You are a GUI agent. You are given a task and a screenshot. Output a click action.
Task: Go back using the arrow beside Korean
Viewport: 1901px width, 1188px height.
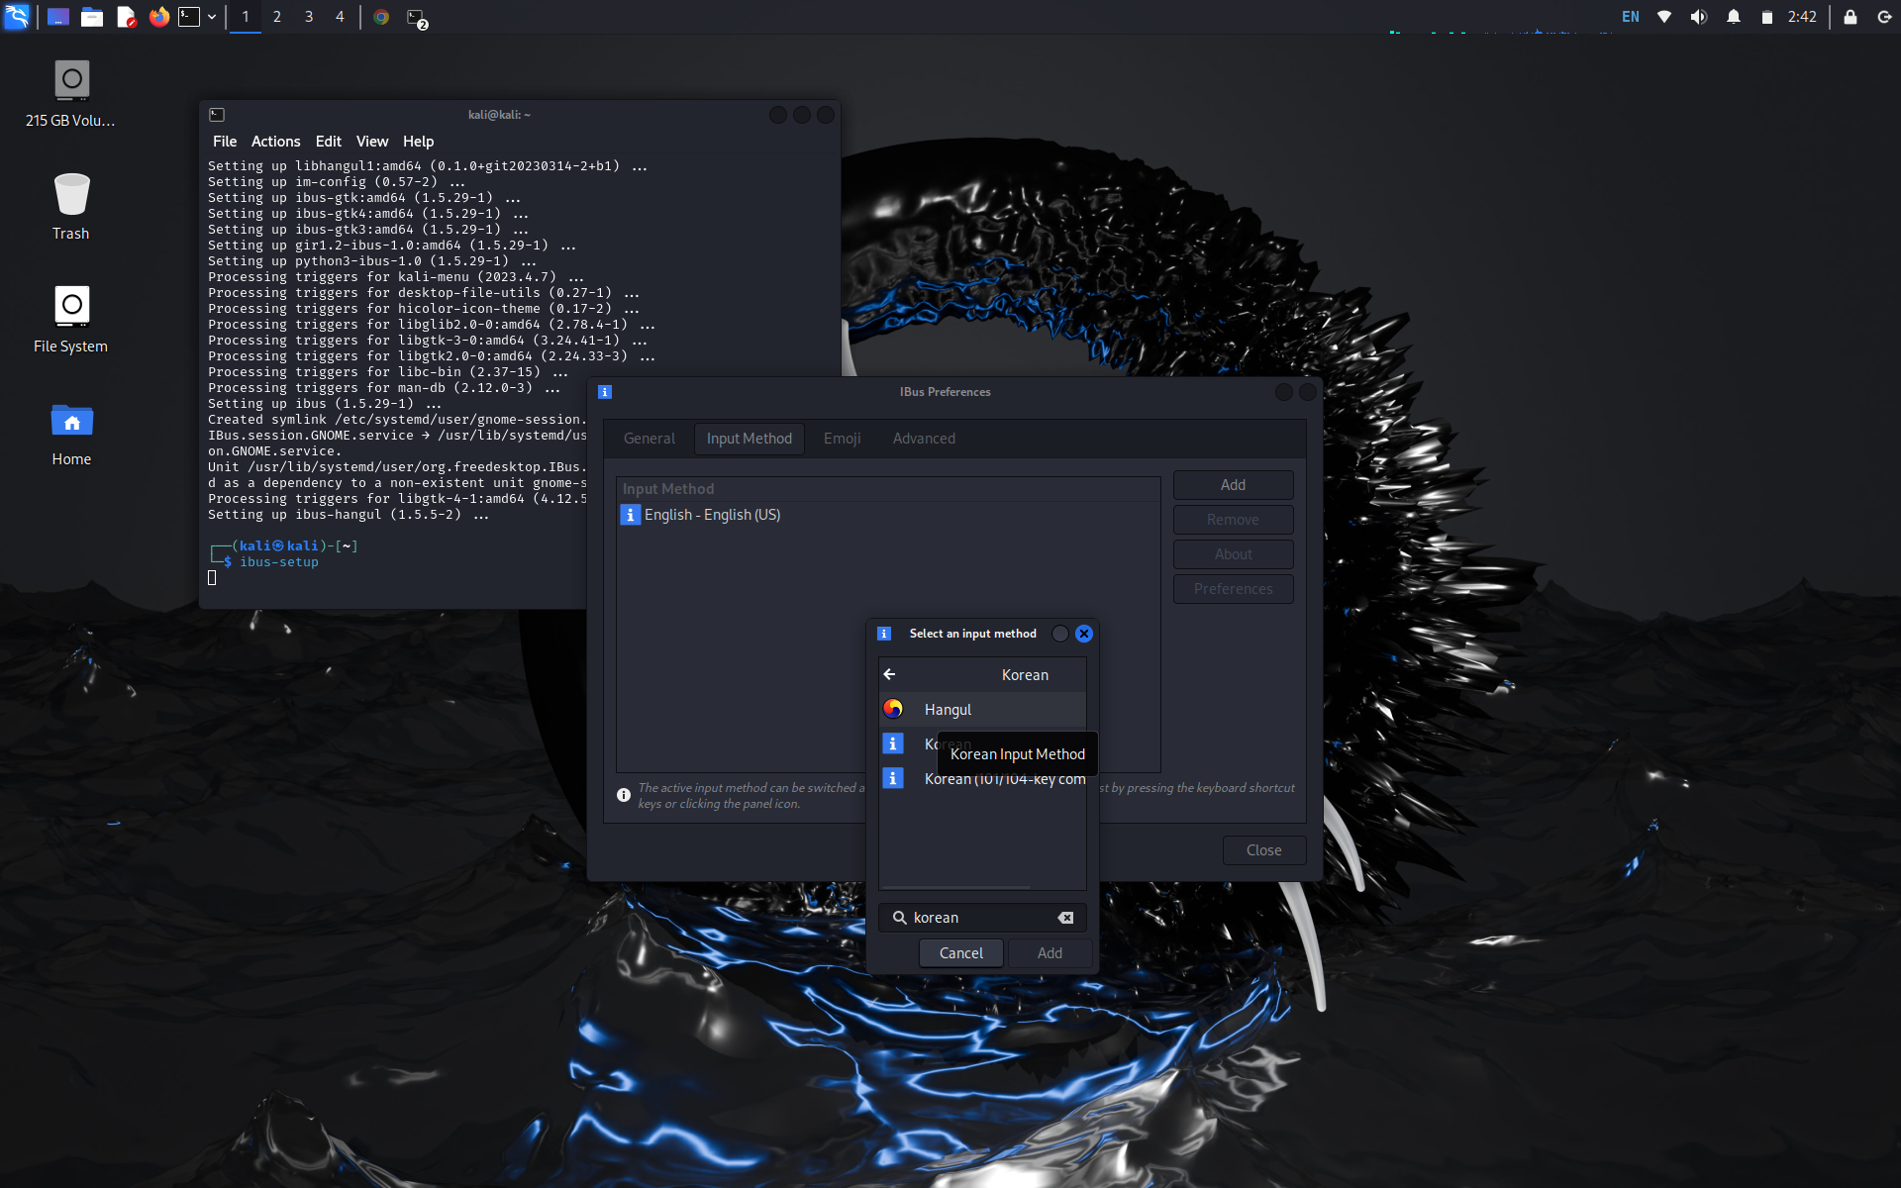pos(889,674)
